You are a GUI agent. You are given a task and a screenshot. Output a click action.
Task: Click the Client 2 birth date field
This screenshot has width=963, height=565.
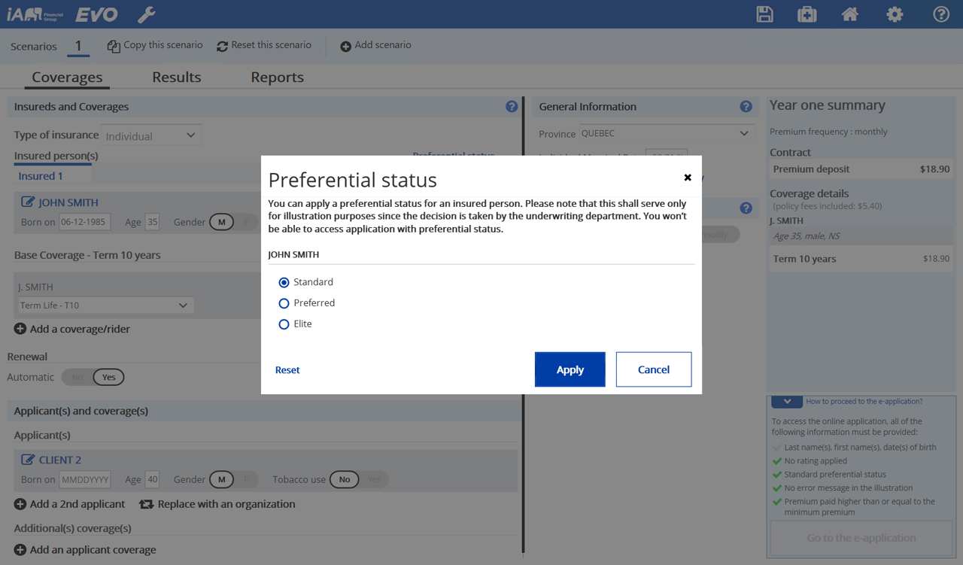pyautogui.click(x=85, y=480)
